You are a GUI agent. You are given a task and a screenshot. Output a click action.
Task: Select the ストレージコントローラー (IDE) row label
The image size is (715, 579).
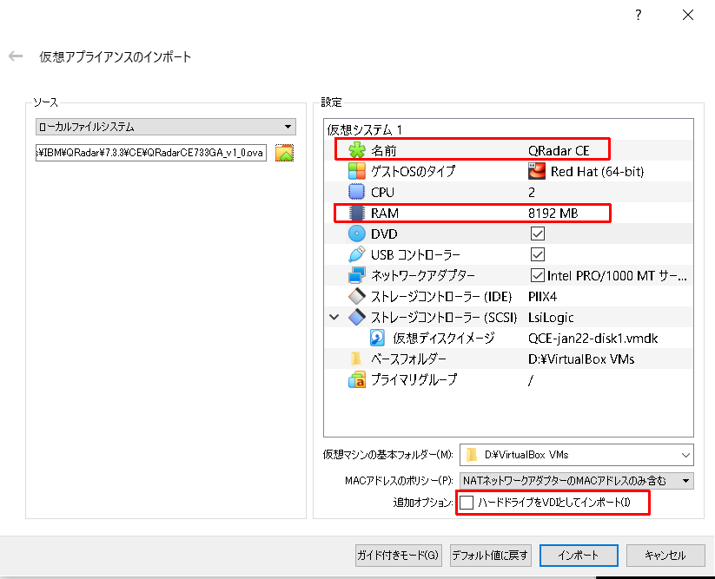coord(441,297)
